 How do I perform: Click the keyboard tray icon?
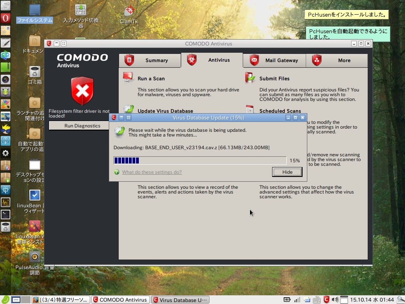317,300
